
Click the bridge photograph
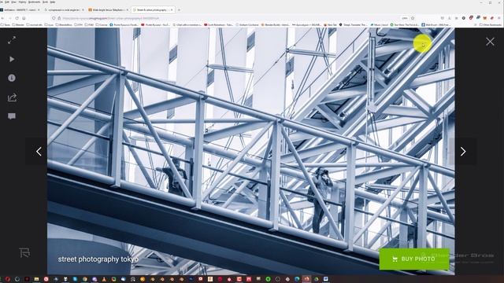250,151
